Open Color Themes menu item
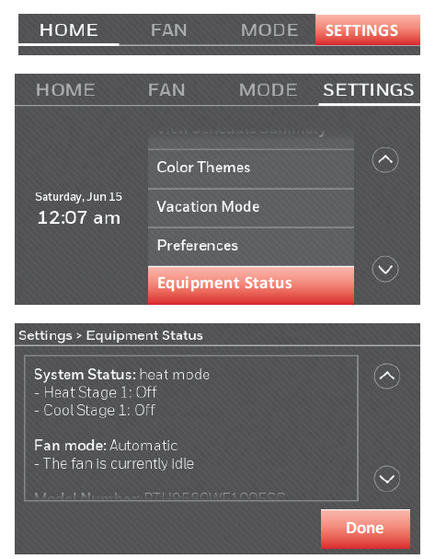 (251, 169)
